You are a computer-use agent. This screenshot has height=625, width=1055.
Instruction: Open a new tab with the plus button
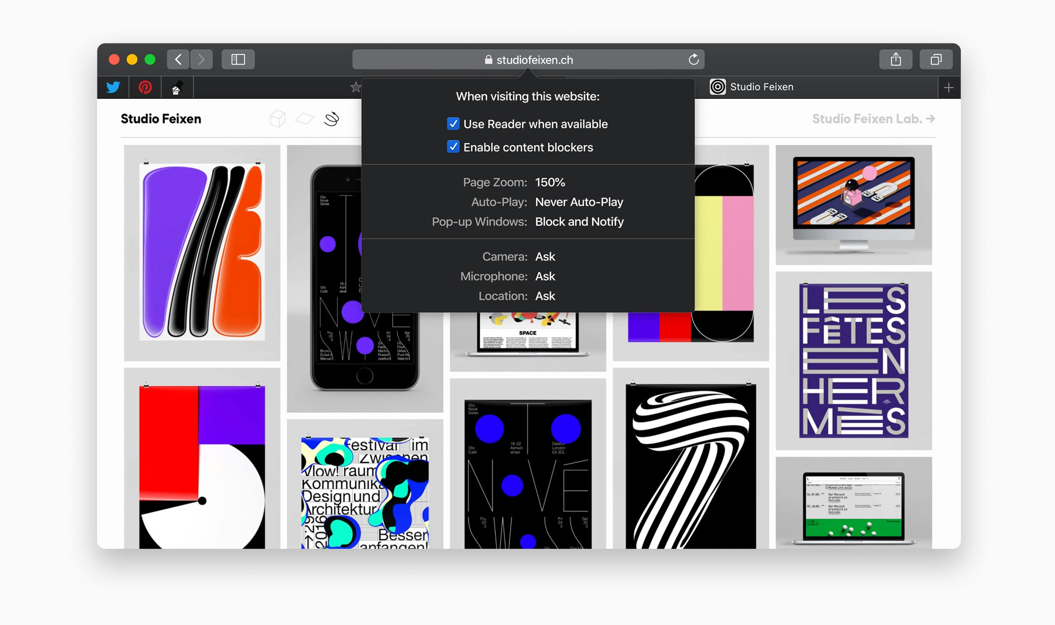(x=948, y=87)
